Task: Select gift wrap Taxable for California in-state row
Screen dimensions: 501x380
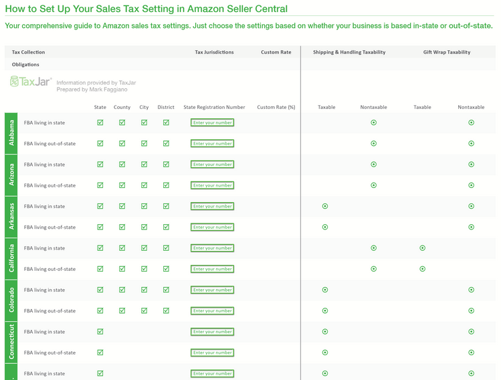Action: tap(422, 248)
